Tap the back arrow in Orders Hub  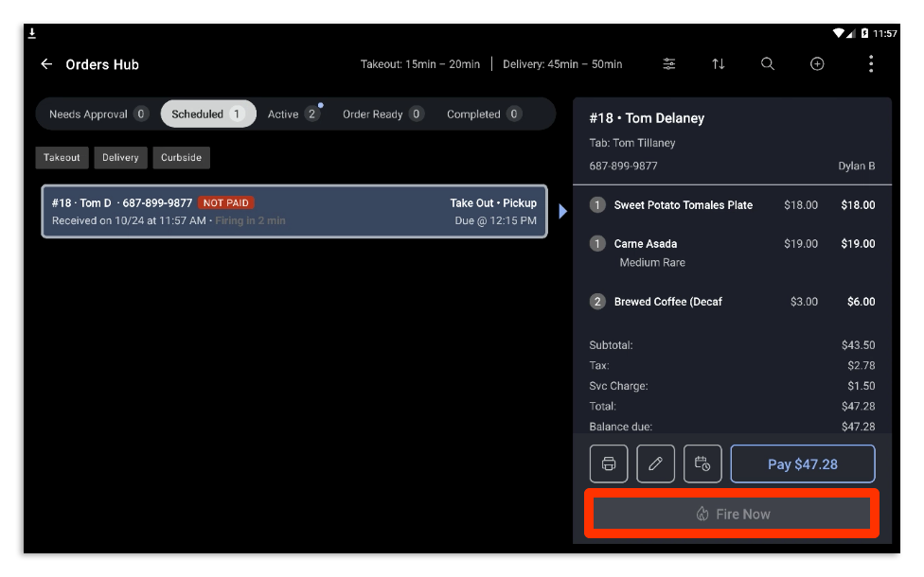[45, 63]
